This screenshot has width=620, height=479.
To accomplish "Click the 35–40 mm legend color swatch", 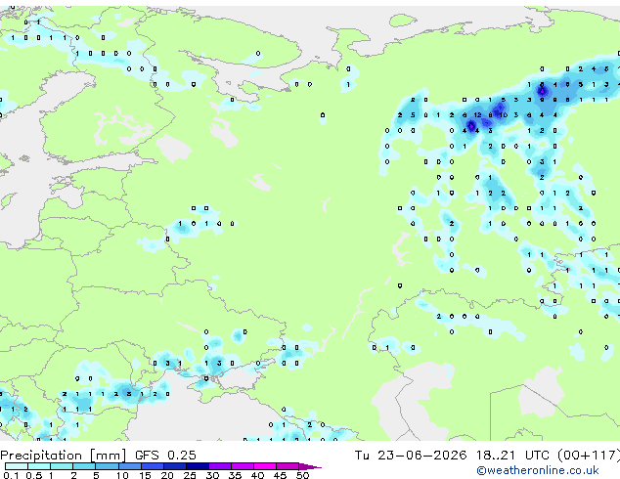I will click(x=242, y=466).
